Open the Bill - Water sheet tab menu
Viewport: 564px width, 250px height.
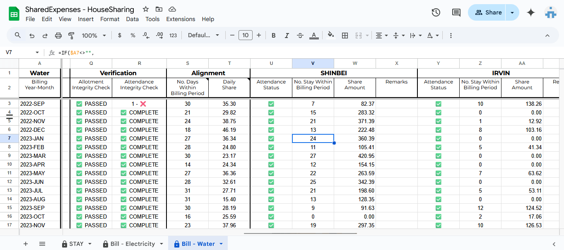(x=220, y=243)
